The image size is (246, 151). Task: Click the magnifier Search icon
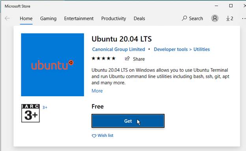point(184,18)
